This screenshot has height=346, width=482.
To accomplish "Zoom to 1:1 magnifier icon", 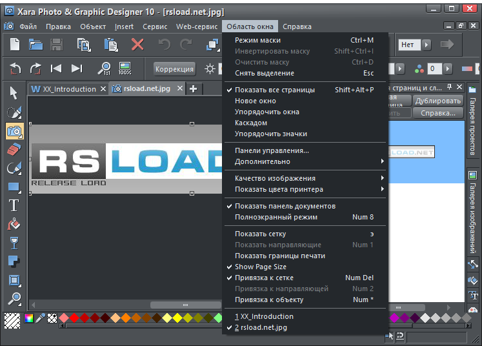I will [x=105, y=68].
